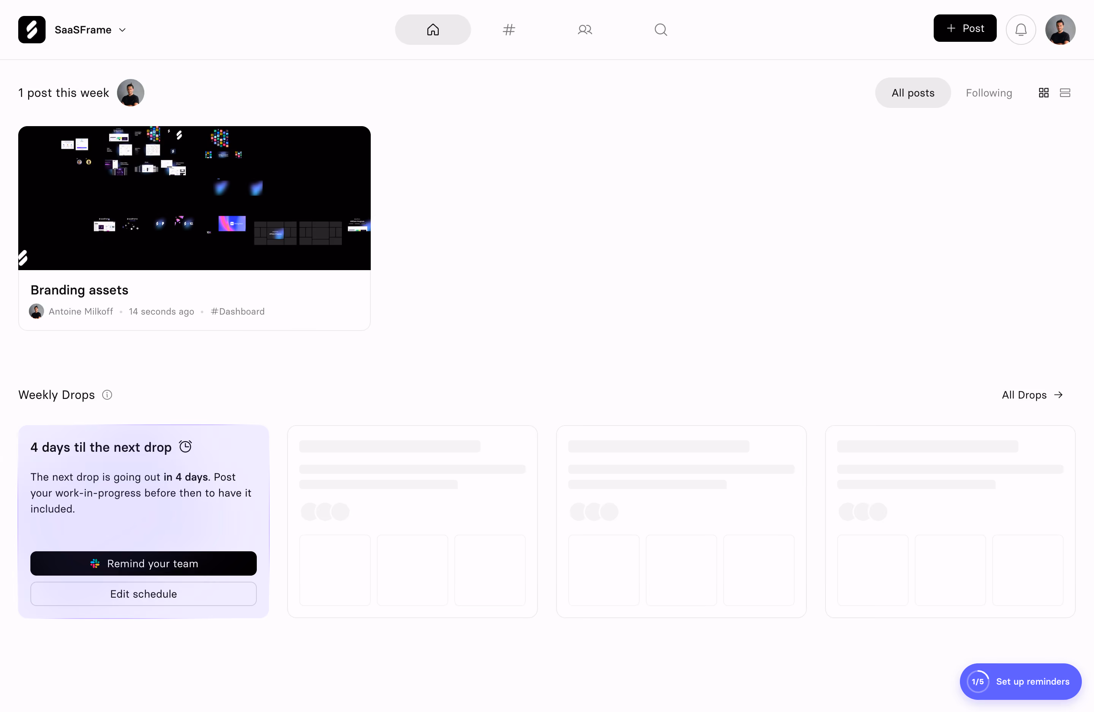Open the notifications bell
Image resolution: width=1094 pixels, height=712 pixels.
click(x=1021, y=29)
